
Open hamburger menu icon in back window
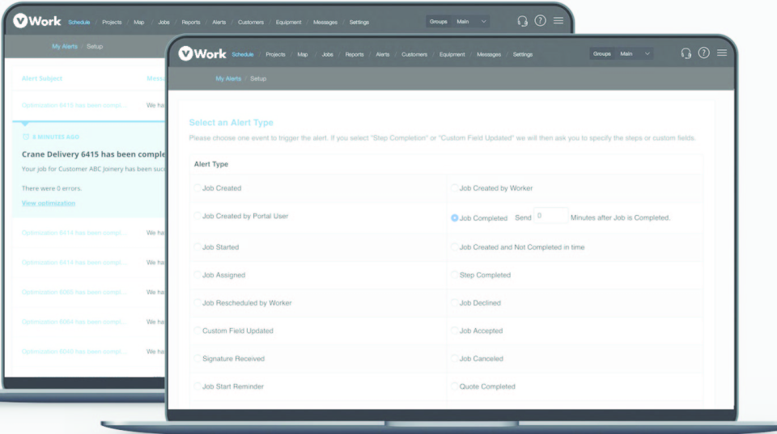(x=558, y=21)
